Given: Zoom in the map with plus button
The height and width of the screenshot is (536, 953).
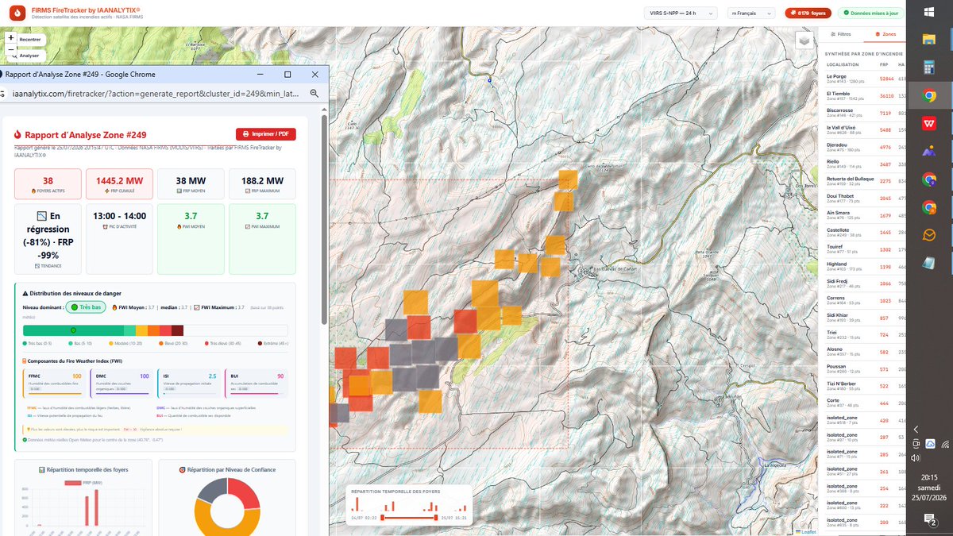Looking at the screenshot, I should tap(10, 37).
